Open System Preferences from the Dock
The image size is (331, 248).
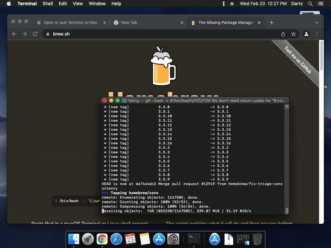(173, 239)
